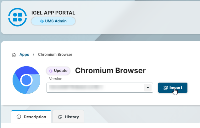
Task: Click the Chromium Browser app logo
Action: point(26,80)
